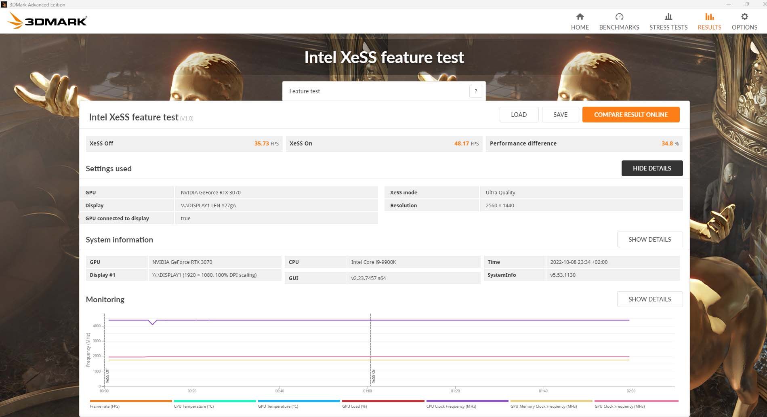Click the 3DMark title bar app icon

tap(4, 4)
